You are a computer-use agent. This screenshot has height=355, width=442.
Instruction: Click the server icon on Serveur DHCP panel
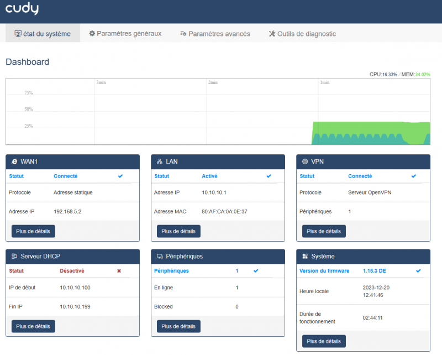(x=13, y=256)
